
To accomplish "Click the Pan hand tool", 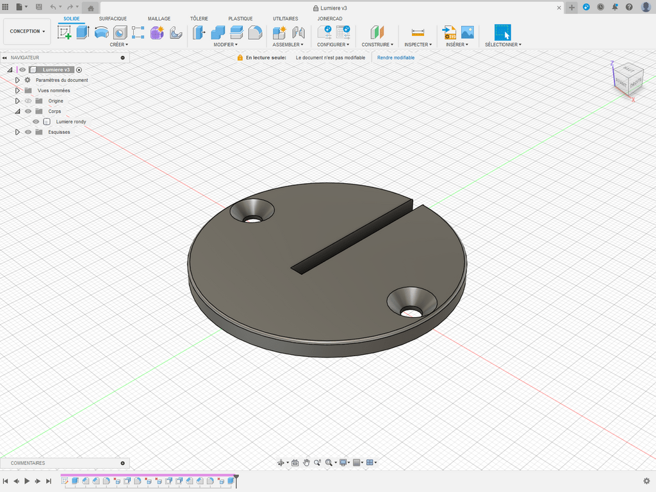I will point(306,463).
